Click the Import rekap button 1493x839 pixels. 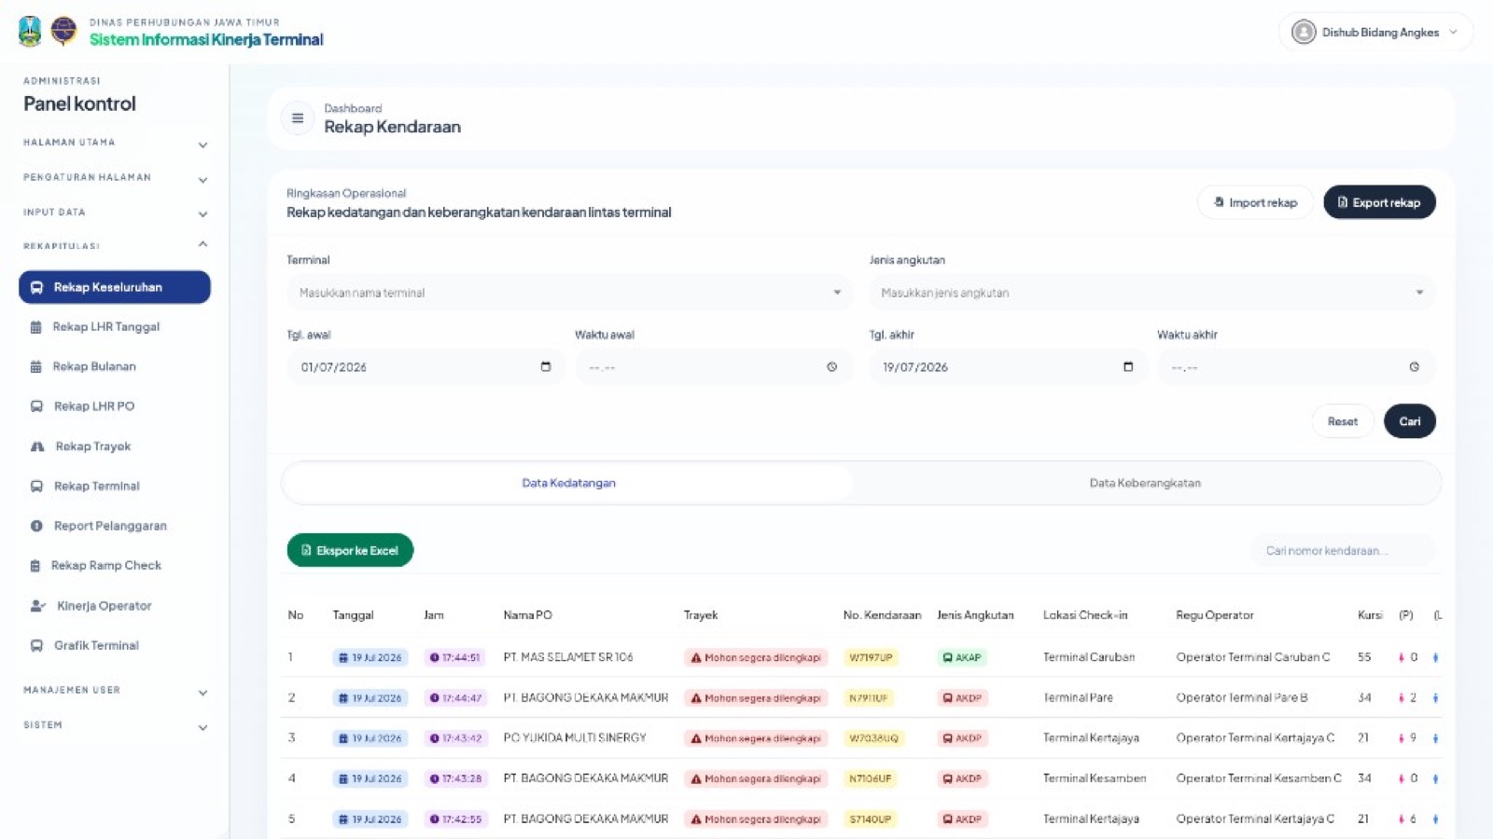(1255, 202)
